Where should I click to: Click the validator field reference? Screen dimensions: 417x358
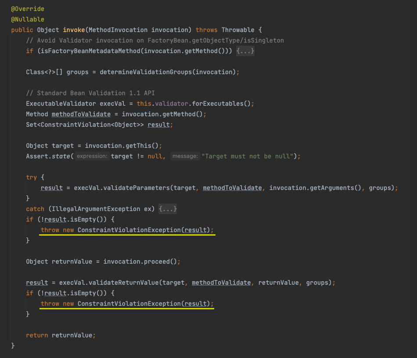click(172, 104)
